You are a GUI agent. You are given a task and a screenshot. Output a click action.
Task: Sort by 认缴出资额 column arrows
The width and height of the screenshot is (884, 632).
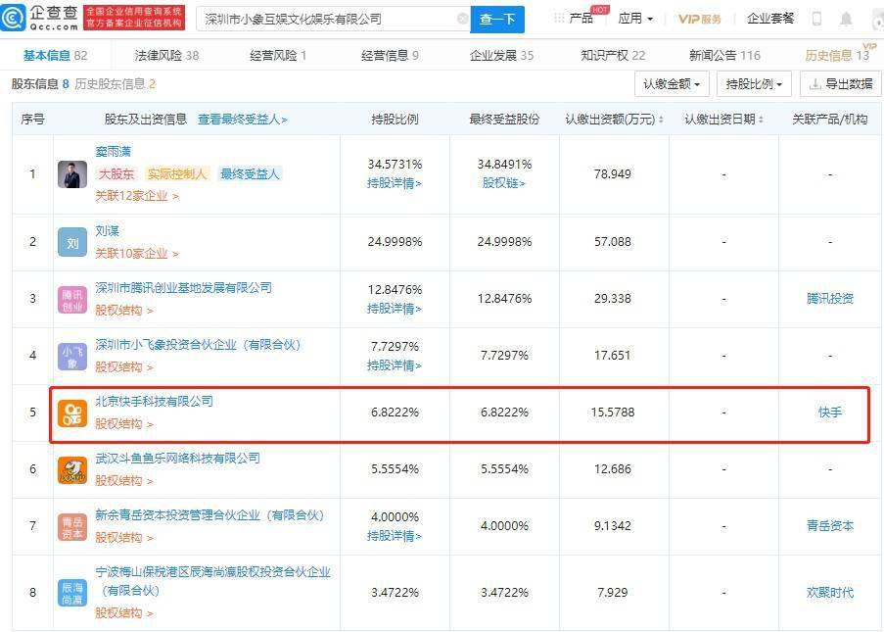(x=661, y=120)
